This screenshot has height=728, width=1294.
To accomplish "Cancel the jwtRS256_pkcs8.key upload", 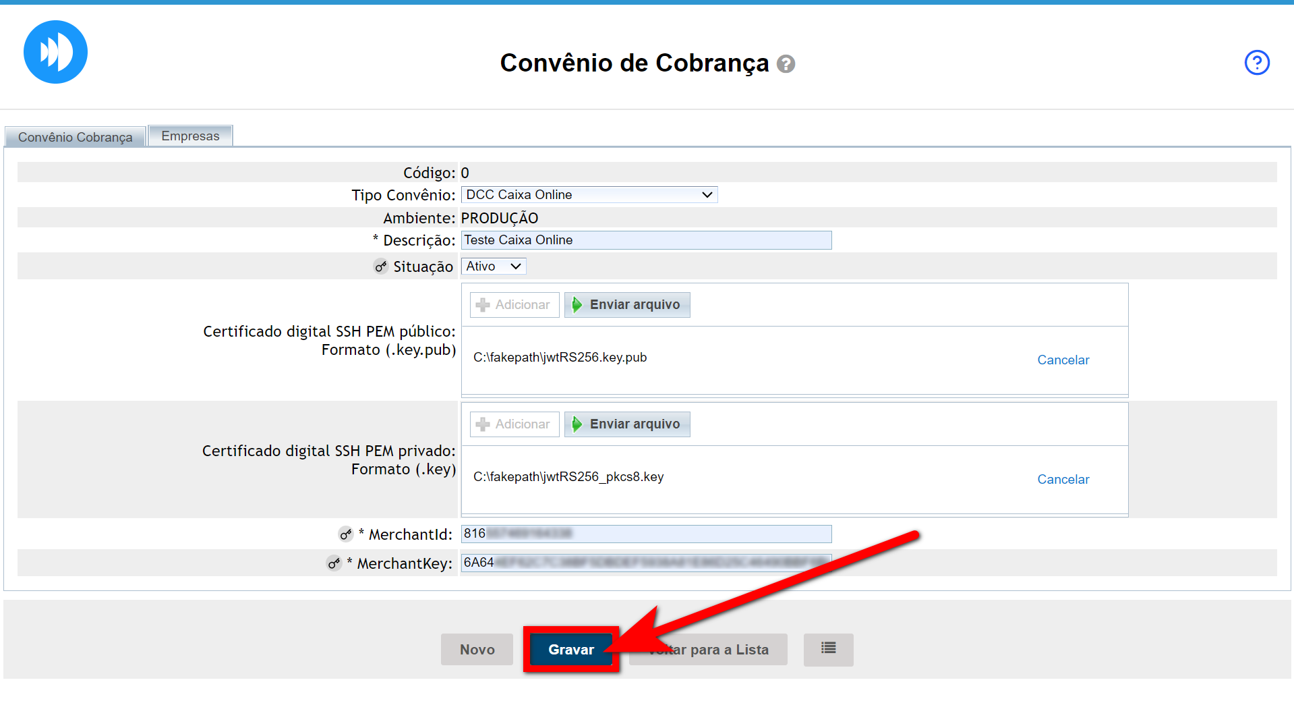I will 1063,480.
